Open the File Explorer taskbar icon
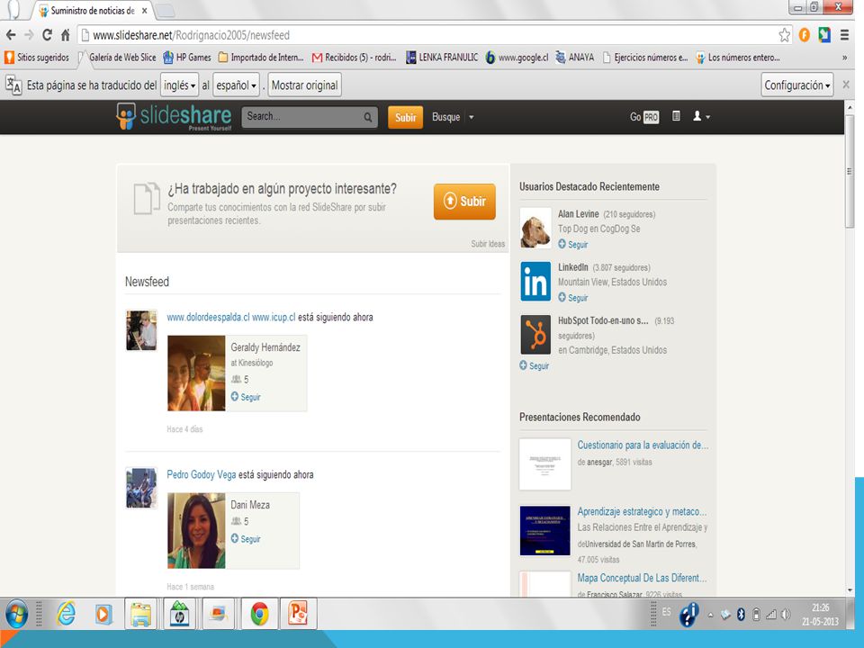 click(x=140, y=614)
